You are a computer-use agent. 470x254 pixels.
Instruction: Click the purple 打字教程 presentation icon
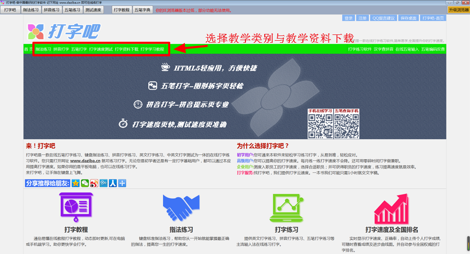click(76, 207)
